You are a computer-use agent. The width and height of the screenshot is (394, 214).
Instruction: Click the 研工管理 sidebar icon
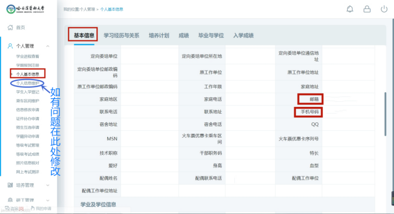coord(10,200)
